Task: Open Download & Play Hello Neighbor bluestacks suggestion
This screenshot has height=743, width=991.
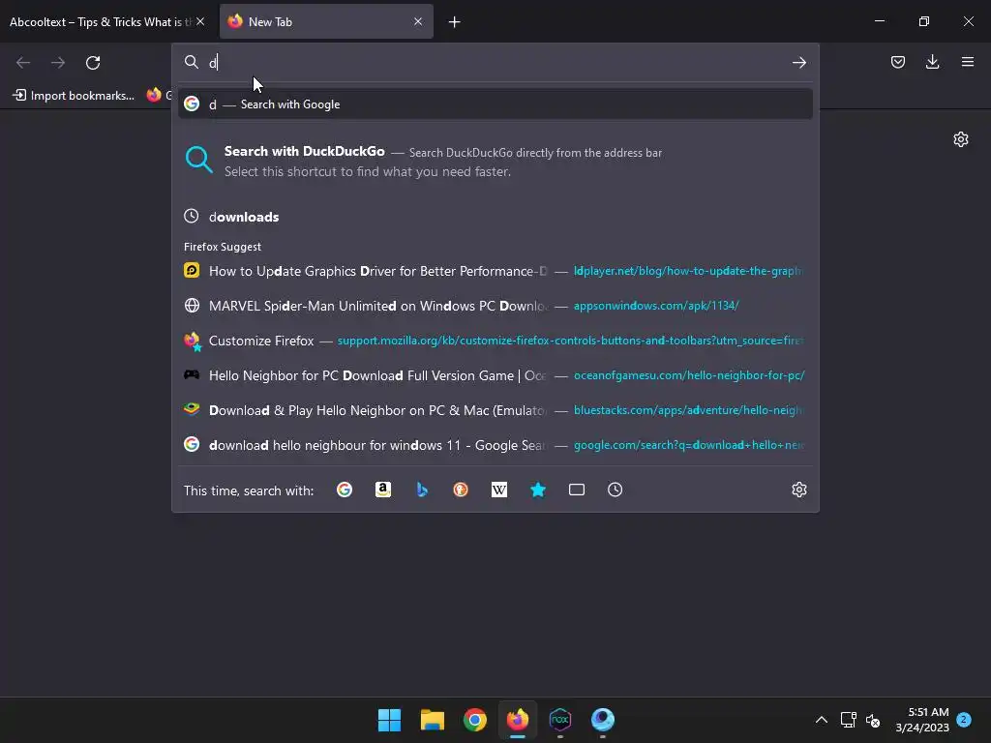Action: (495, 410)
